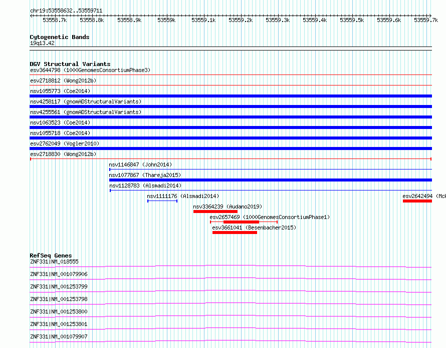
Task: Click variant label esv2718812 (Wong2012b)
Action: 63,80
